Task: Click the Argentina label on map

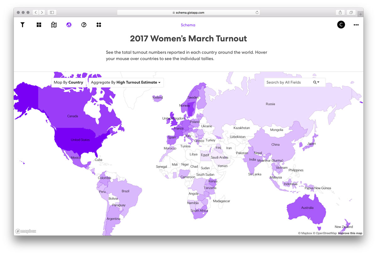Action: pyautogui.click(x=113, y=219)
